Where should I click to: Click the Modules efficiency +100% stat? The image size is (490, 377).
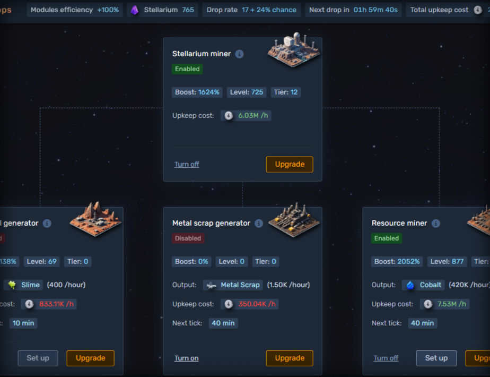coord(75,10)
